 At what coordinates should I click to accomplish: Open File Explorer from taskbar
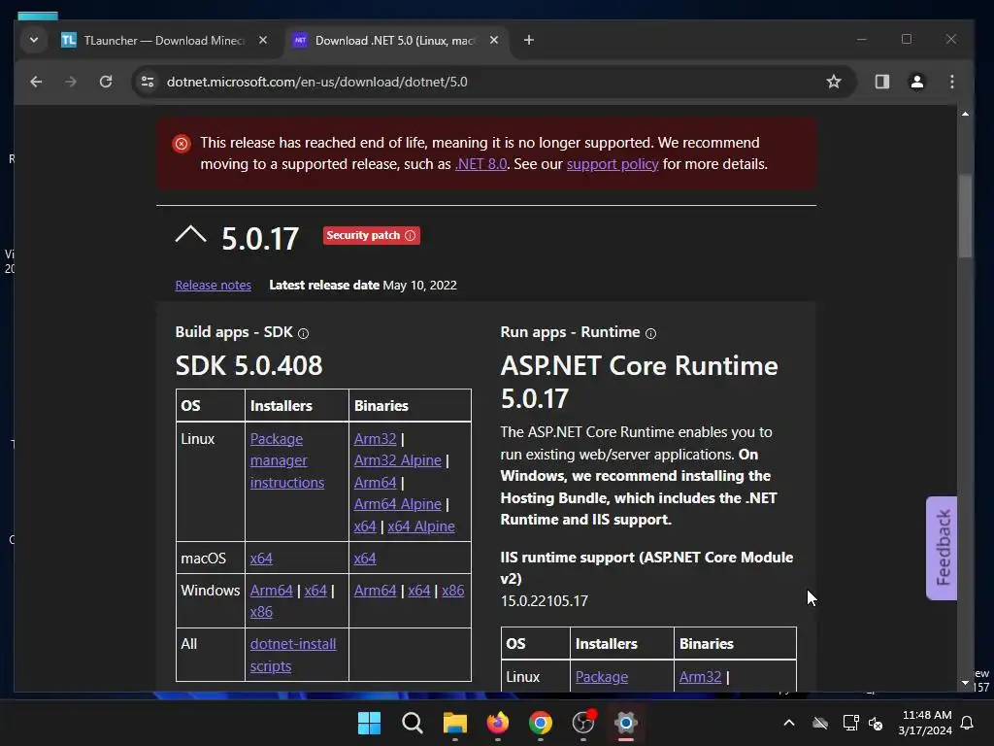coord(454,723)
